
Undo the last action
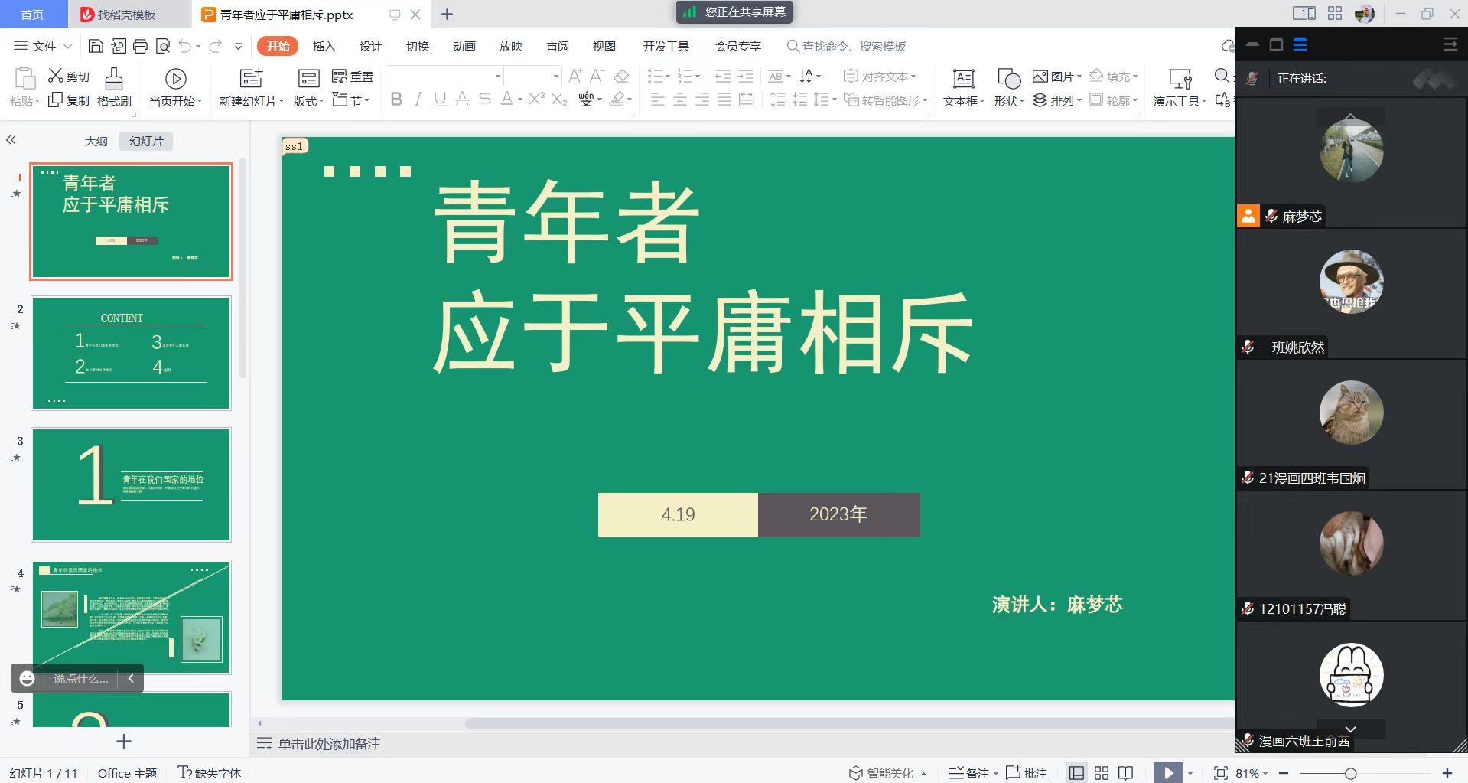click(x=184, y=46)
